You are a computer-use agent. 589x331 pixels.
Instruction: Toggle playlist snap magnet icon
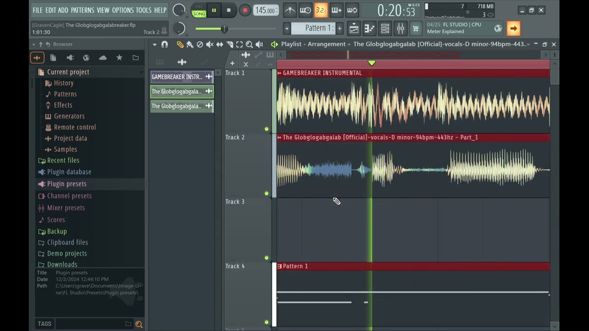165,45
